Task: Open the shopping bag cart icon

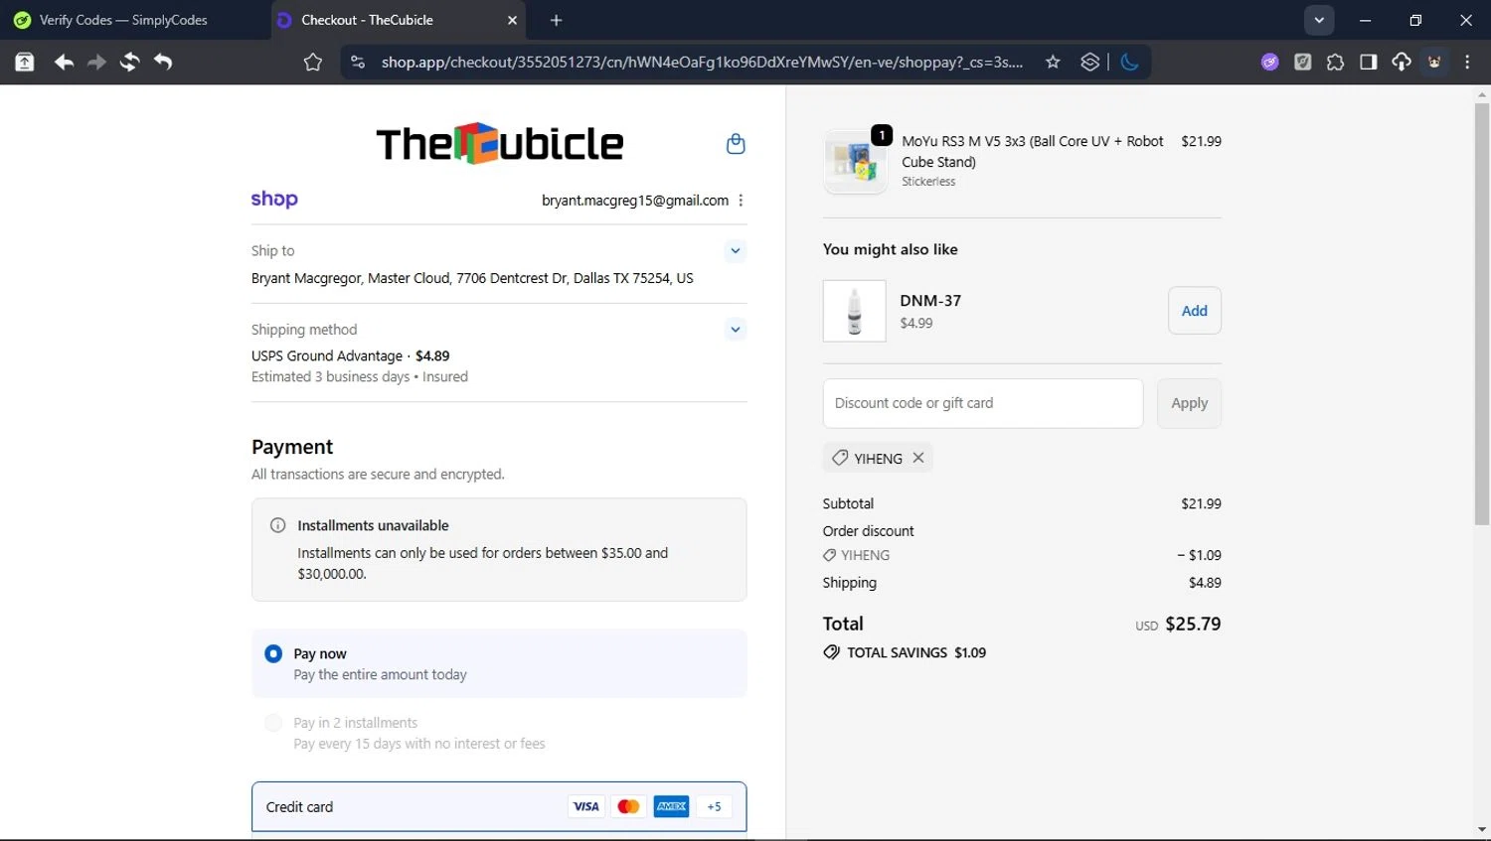Action: tap(736, 144)
